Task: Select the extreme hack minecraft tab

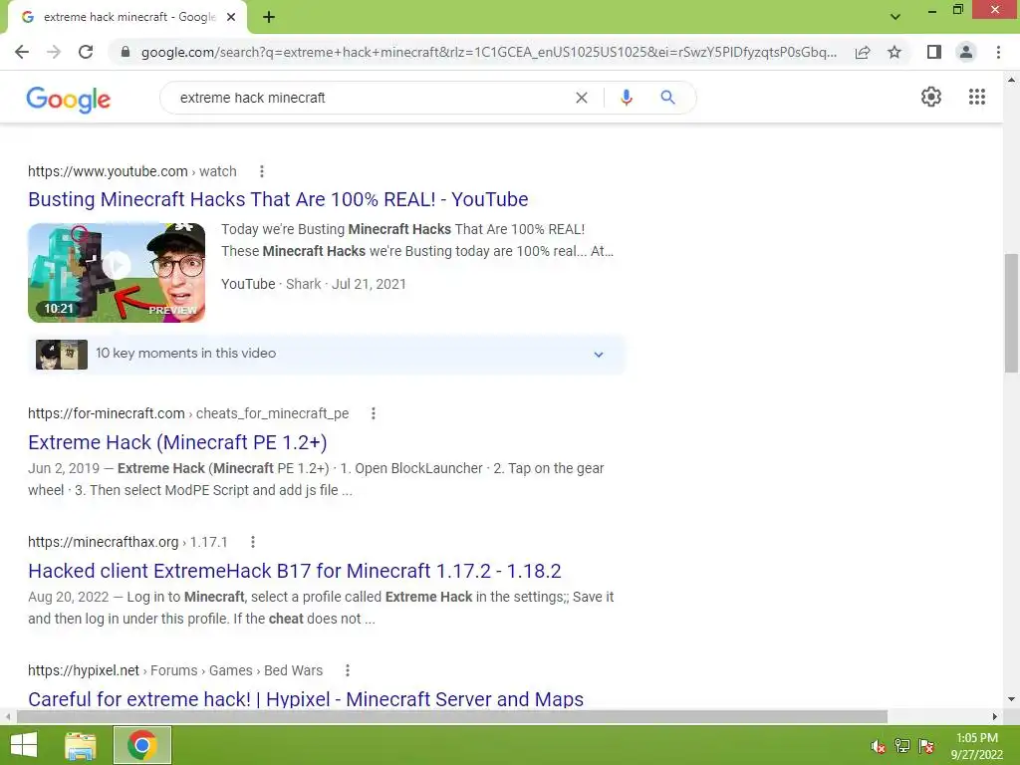Action: pyautogui.click(x=127, y=17)
